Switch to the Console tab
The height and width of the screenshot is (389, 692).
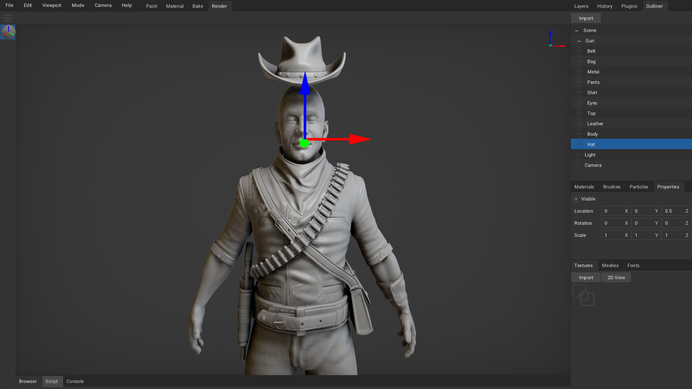pos(75,381)
